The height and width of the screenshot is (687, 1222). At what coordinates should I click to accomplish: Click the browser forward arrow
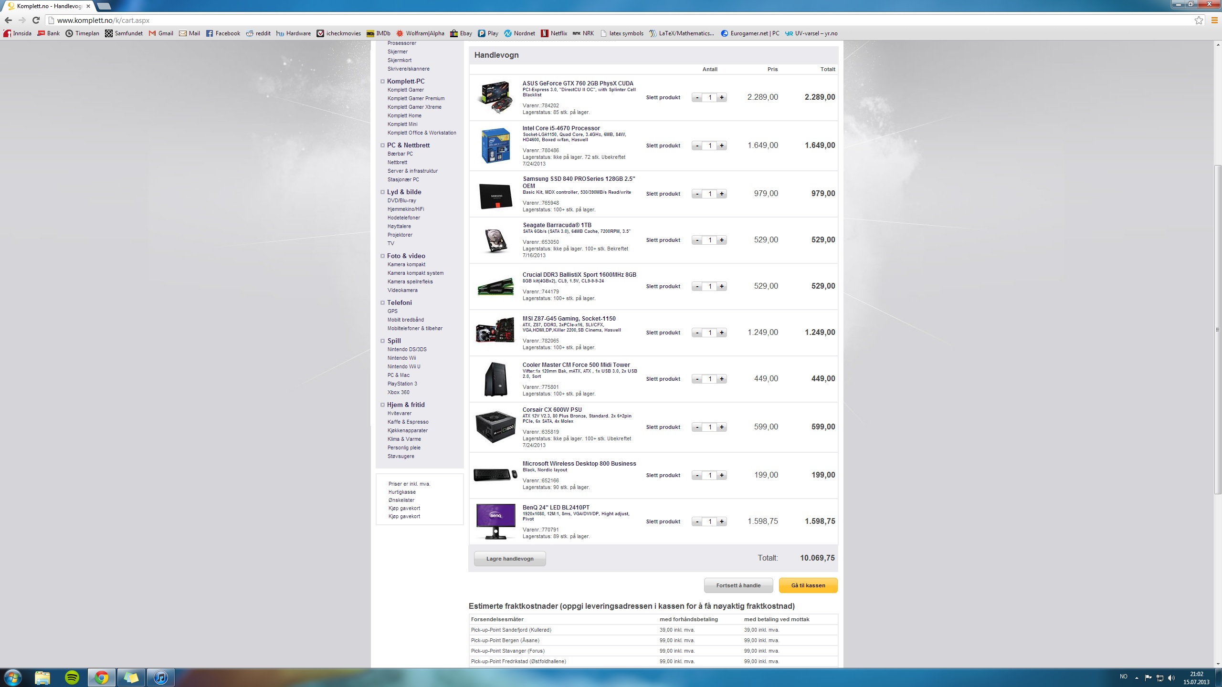click(x=22, y=21)
